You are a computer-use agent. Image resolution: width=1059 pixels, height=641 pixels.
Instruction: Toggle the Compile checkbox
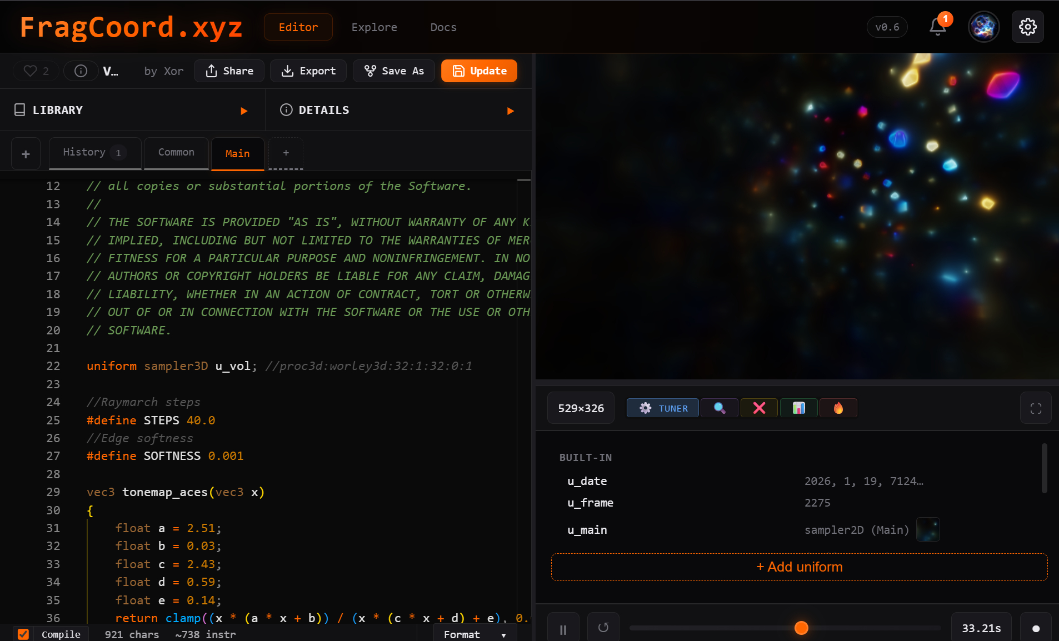pos(23,634)
